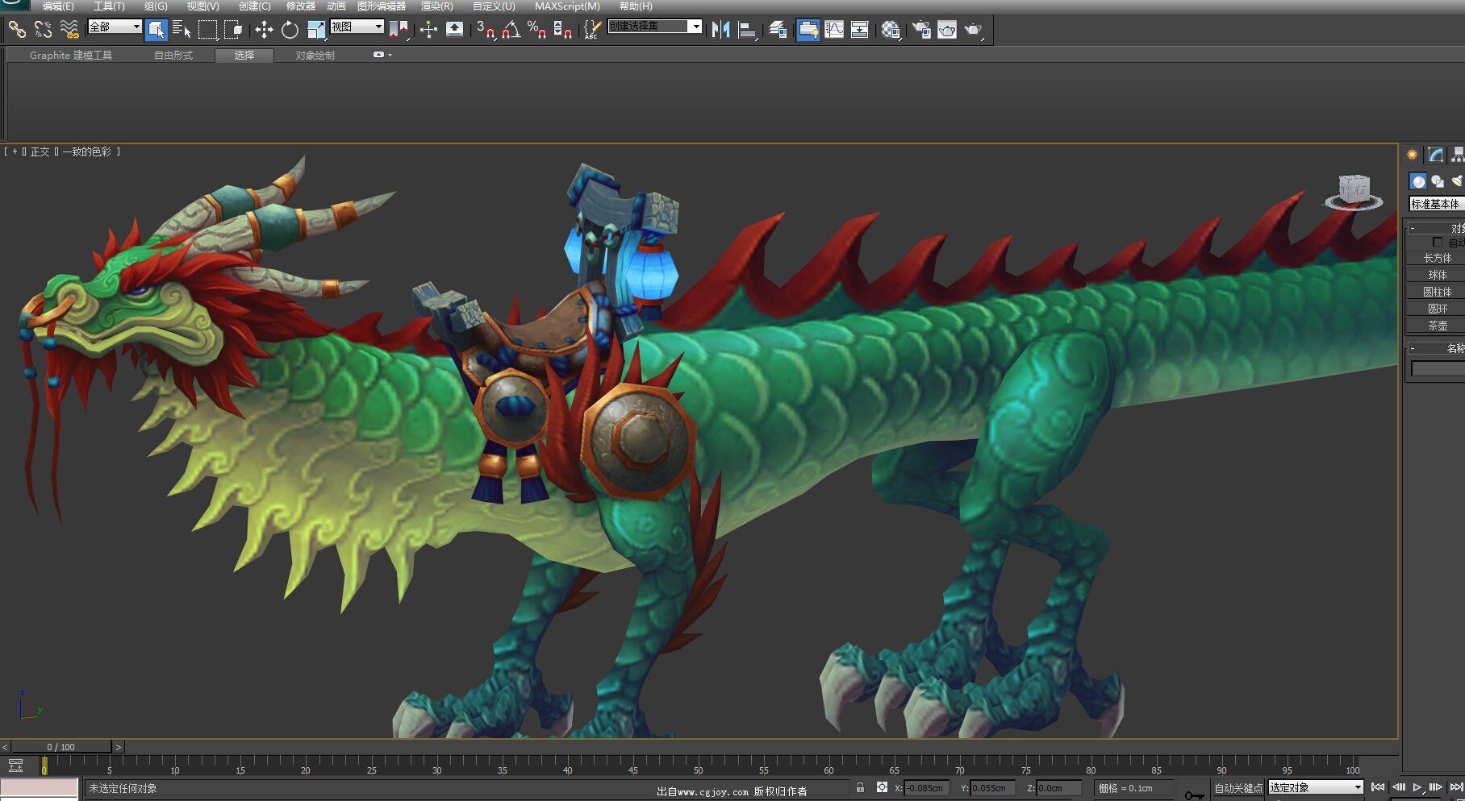Click the Render Production teapot
The width and height of the screenshot is (1465, 801).
974,30
